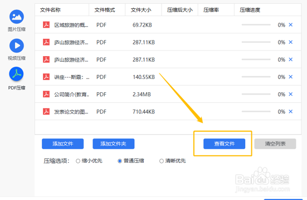Remove the 710.44KB file with its X
Screen dimensions: 307x200
pyautogui.click(x=291, y=112)
